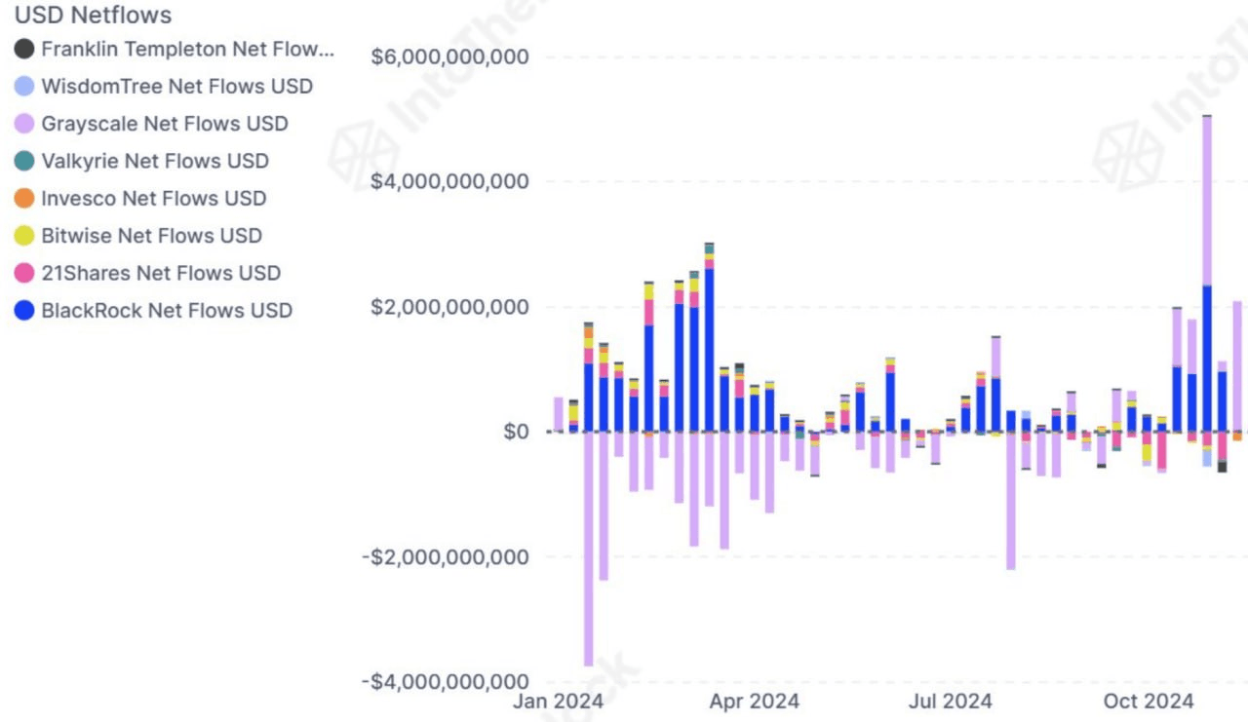
Task: Select the Invesco Net Flows USD legend text
Action: [153, 198]
